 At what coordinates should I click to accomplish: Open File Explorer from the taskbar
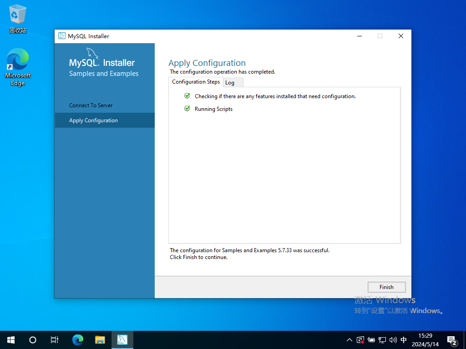click(x=100, y=339)
